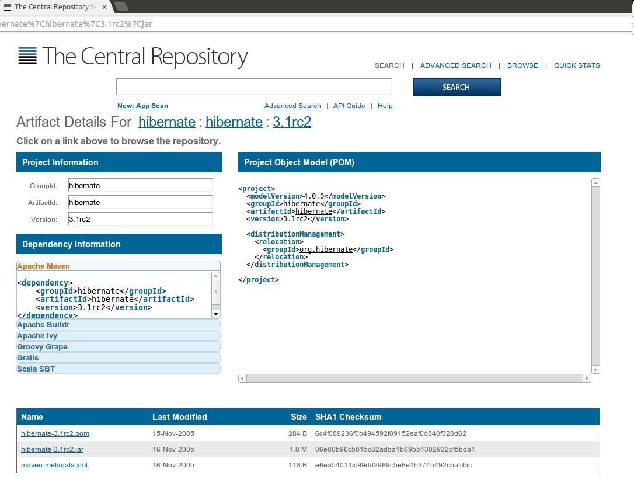The height and width of the screenshot is (479, 634).
Task: Click the Size column header
Action: [x=299, y=417]
